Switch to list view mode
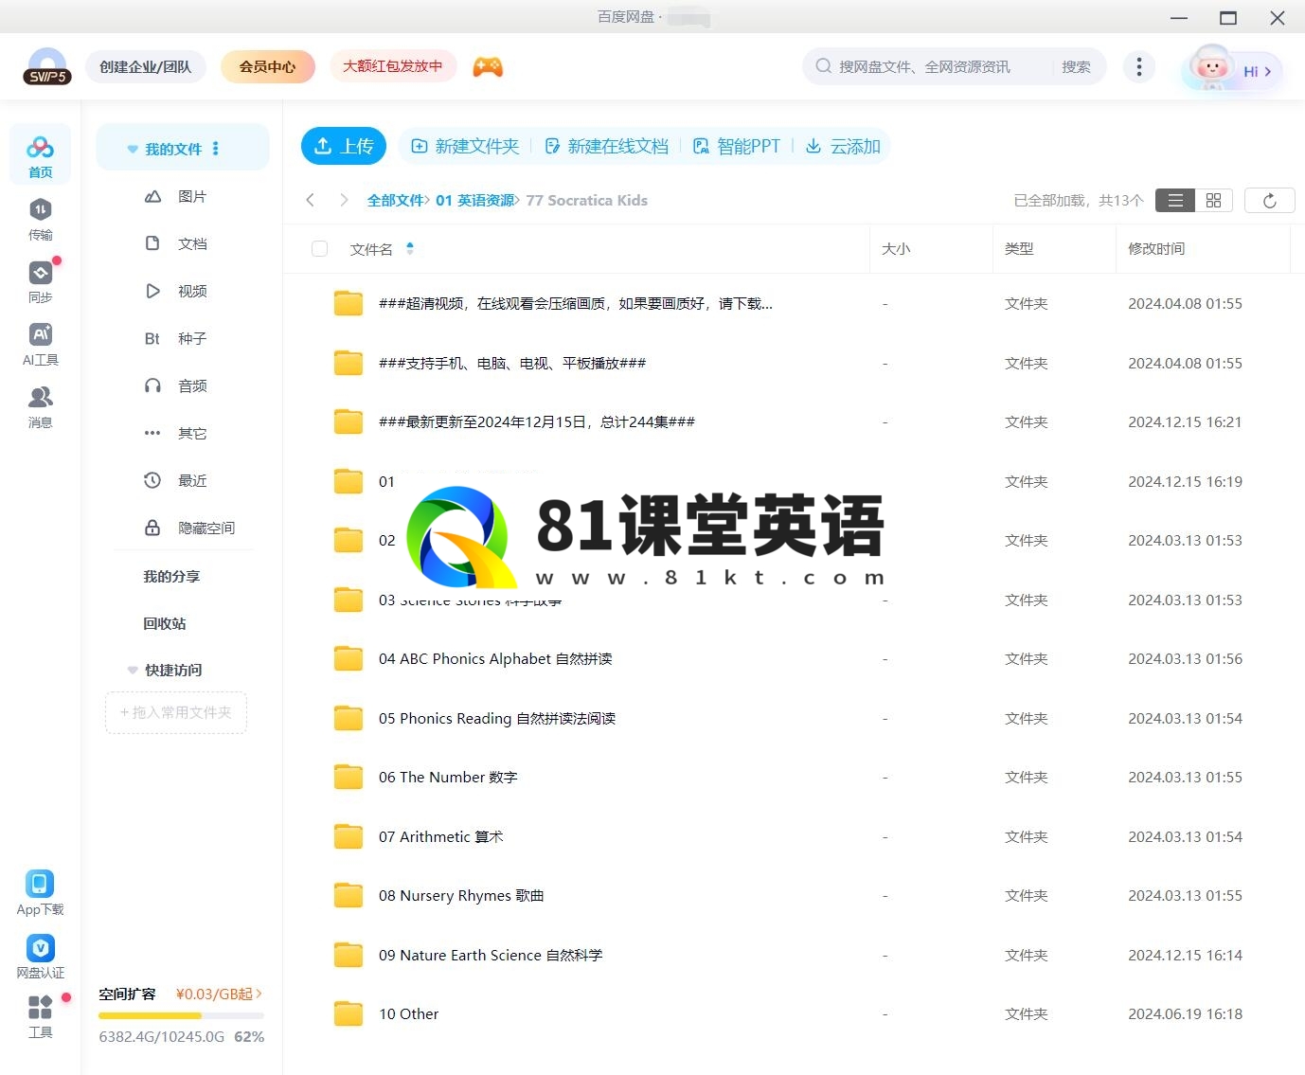 (x=1175, y=200)
